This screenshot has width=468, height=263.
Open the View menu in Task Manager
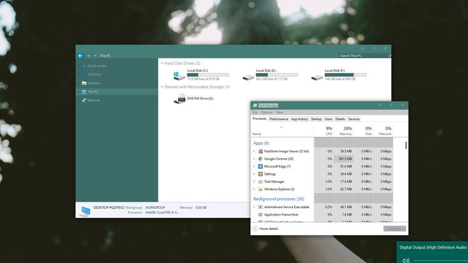click(x=279, y=112)
